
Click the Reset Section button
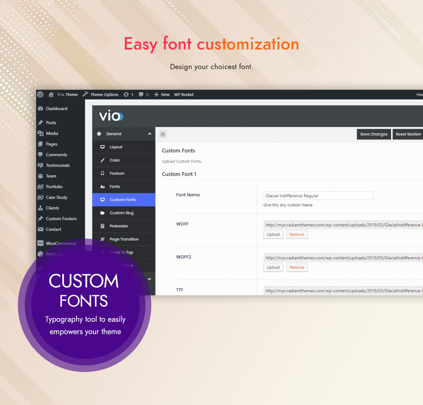[408, 134]
